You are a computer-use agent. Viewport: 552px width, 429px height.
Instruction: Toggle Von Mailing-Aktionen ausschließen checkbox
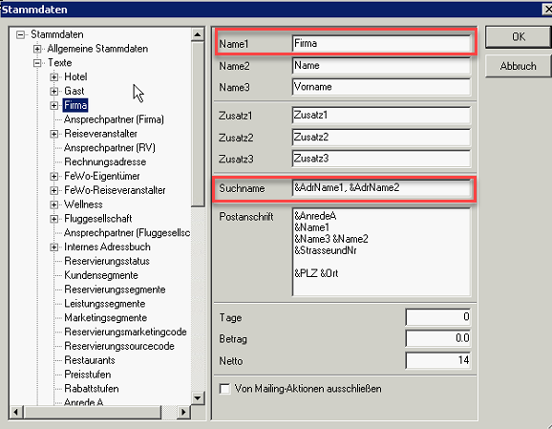(224, 389)
